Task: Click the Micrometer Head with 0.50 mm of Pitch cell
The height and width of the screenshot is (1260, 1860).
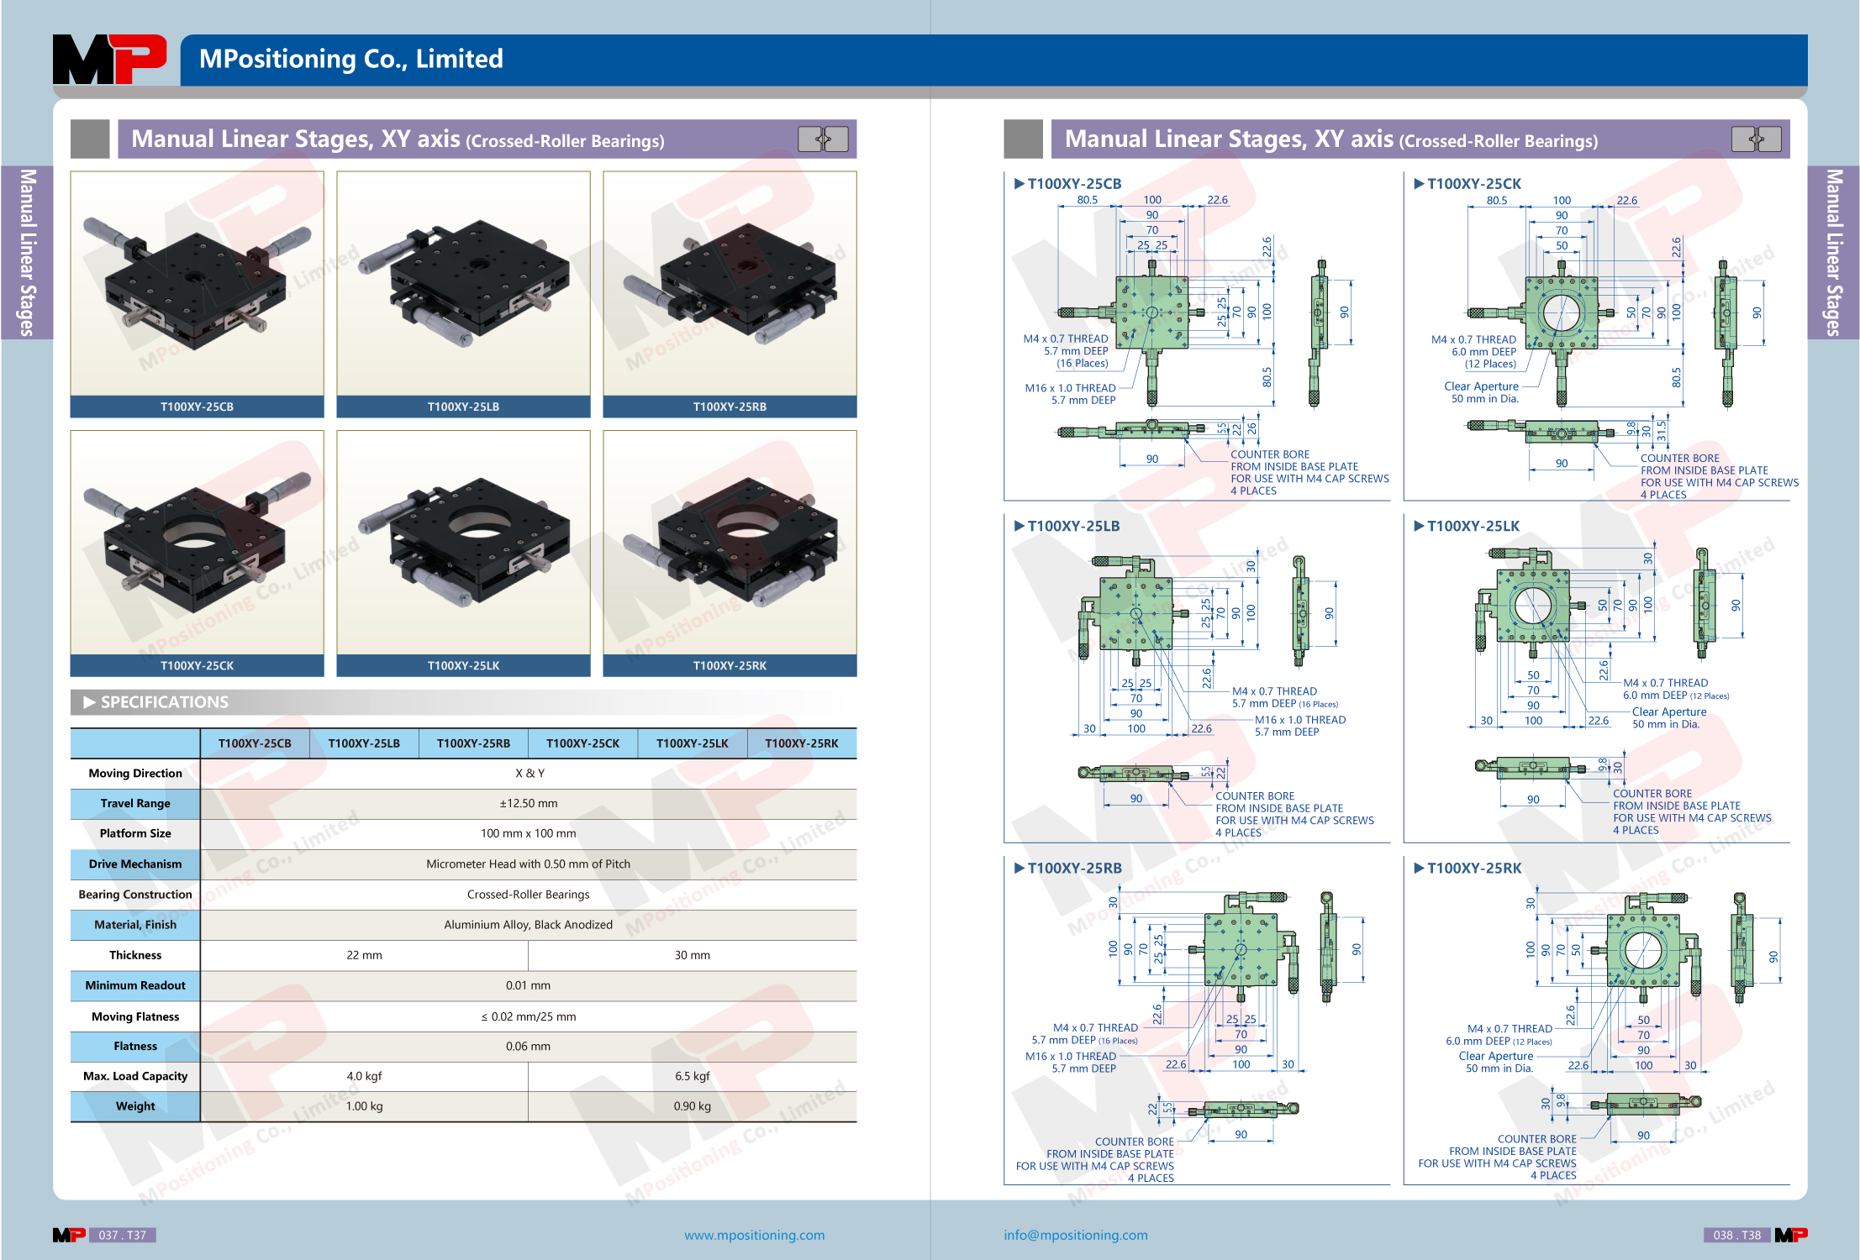Action: pos(529,864)
